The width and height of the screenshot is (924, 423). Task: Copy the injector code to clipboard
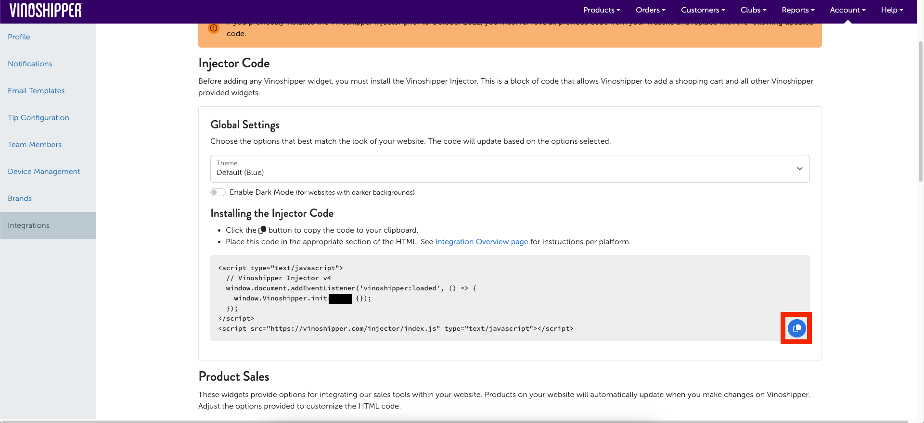tap(796, 328)
